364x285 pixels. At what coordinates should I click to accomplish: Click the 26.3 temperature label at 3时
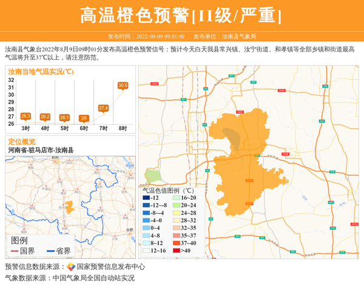click(x=25, y=116)
